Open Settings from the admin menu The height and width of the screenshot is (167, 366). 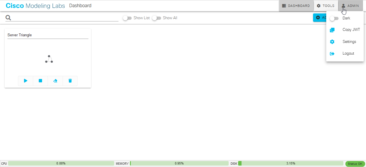point(349,41)
